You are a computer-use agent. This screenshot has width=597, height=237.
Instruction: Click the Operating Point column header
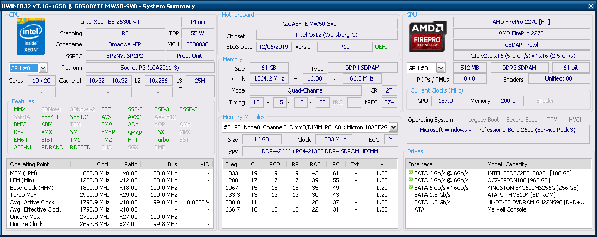(x=39, y=164)
